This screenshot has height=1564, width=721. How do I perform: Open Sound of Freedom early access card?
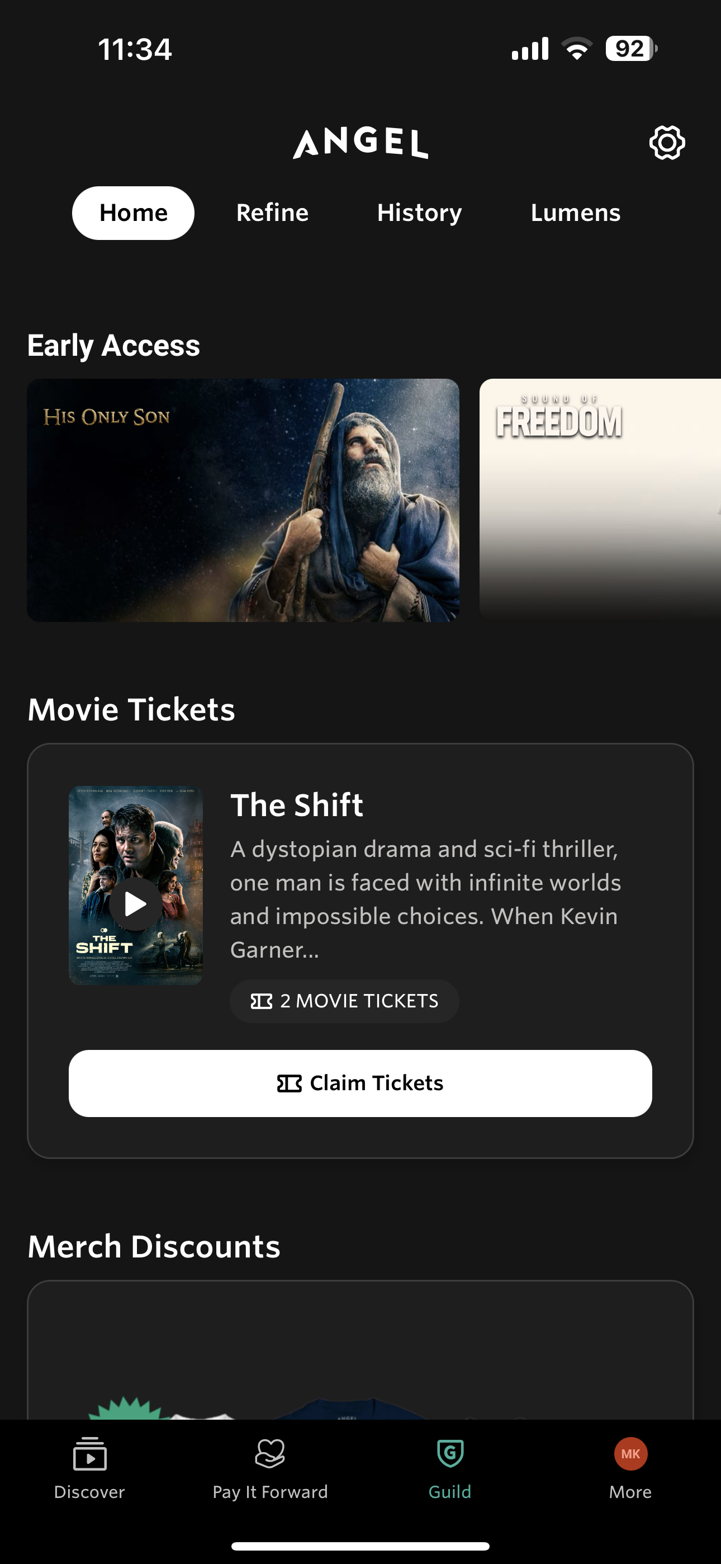[600, 500]
